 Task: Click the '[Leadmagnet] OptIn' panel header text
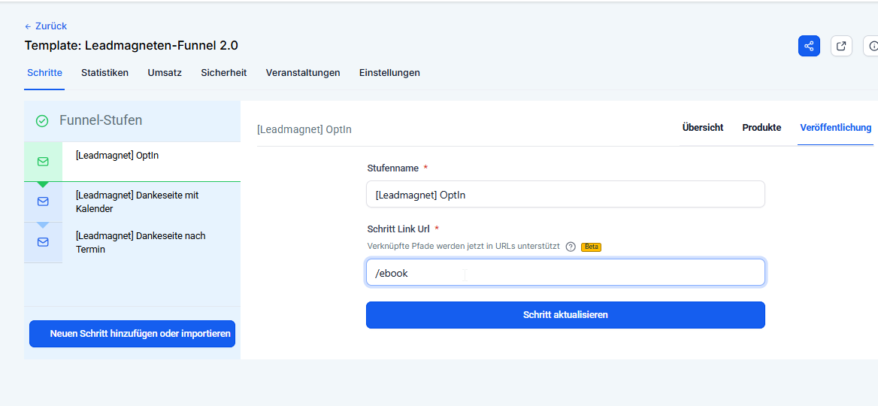(304, 130)
